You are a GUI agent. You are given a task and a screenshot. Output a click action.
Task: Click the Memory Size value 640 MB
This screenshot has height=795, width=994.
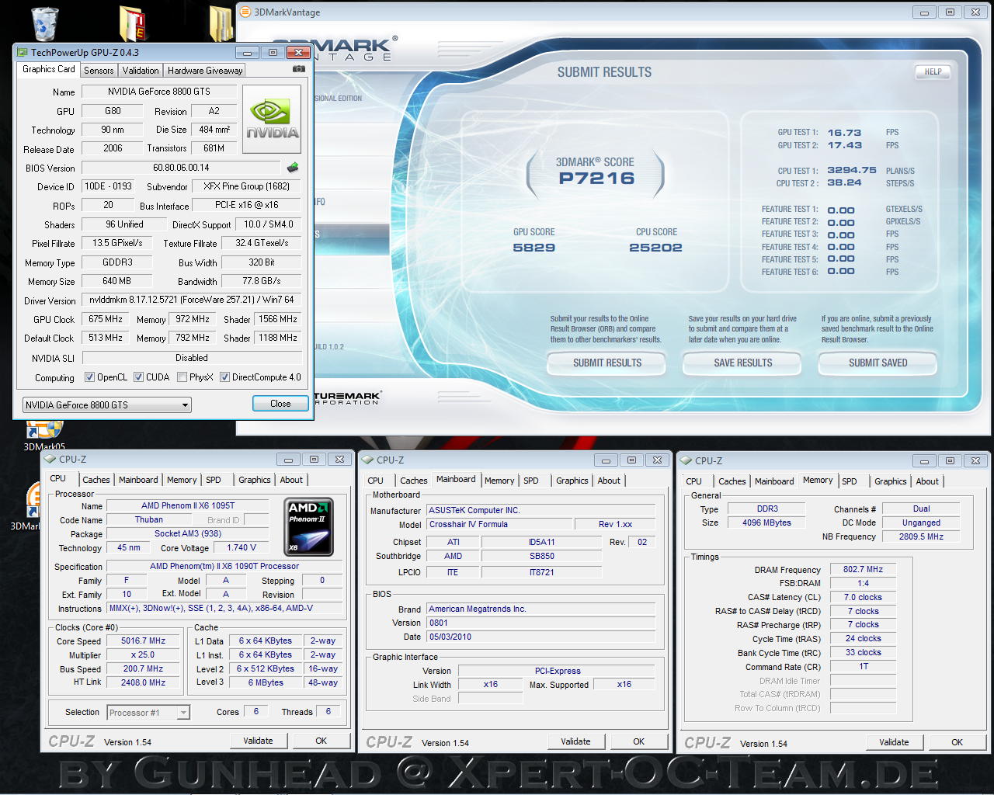pyautogui.click(x=116, y=281)
